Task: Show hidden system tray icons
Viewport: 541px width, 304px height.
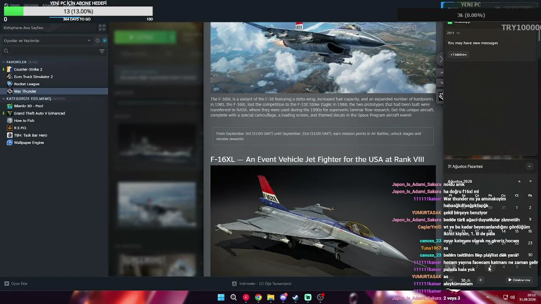Action: tap(487, 297)
